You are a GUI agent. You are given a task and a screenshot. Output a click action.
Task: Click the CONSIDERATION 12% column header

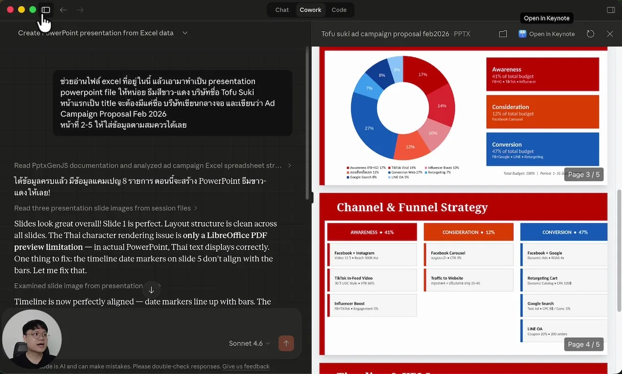point(468,232)
